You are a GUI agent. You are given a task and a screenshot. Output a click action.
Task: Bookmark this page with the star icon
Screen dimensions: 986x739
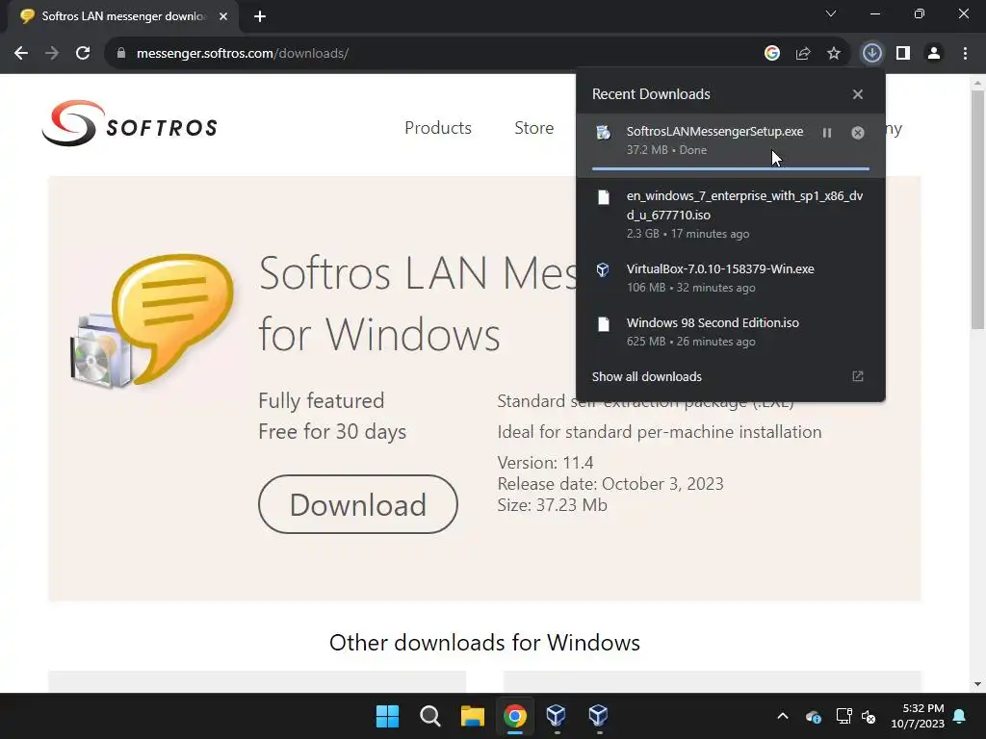(x=834, y=54)
